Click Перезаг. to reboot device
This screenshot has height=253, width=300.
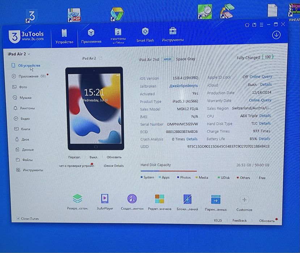click(x=75, y=157)
